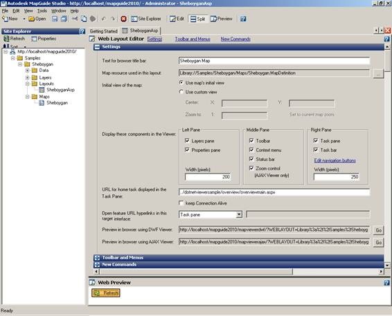Switch to Preview view mode
392x316 pixels.
click(x=222, y=19)
